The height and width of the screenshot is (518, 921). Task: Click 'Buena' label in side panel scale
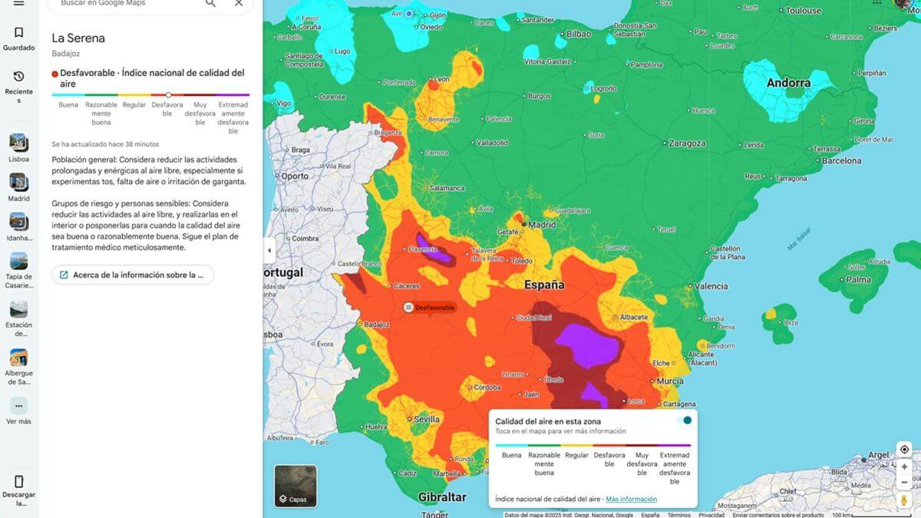click(68, 104)
